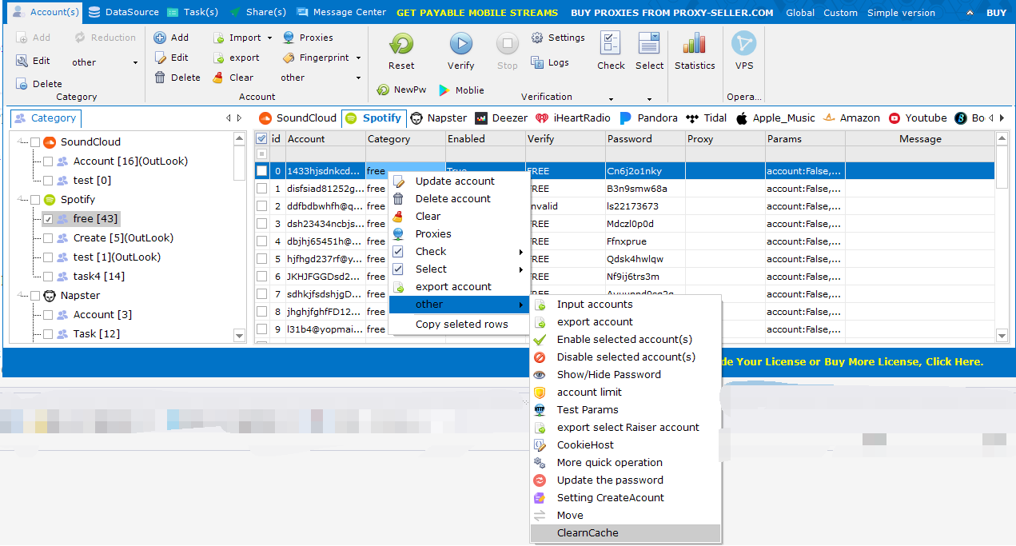This screenshot has width=1016, height=546.
Task: Switch to the Deezer platform tab
Action: click(501, 118)
